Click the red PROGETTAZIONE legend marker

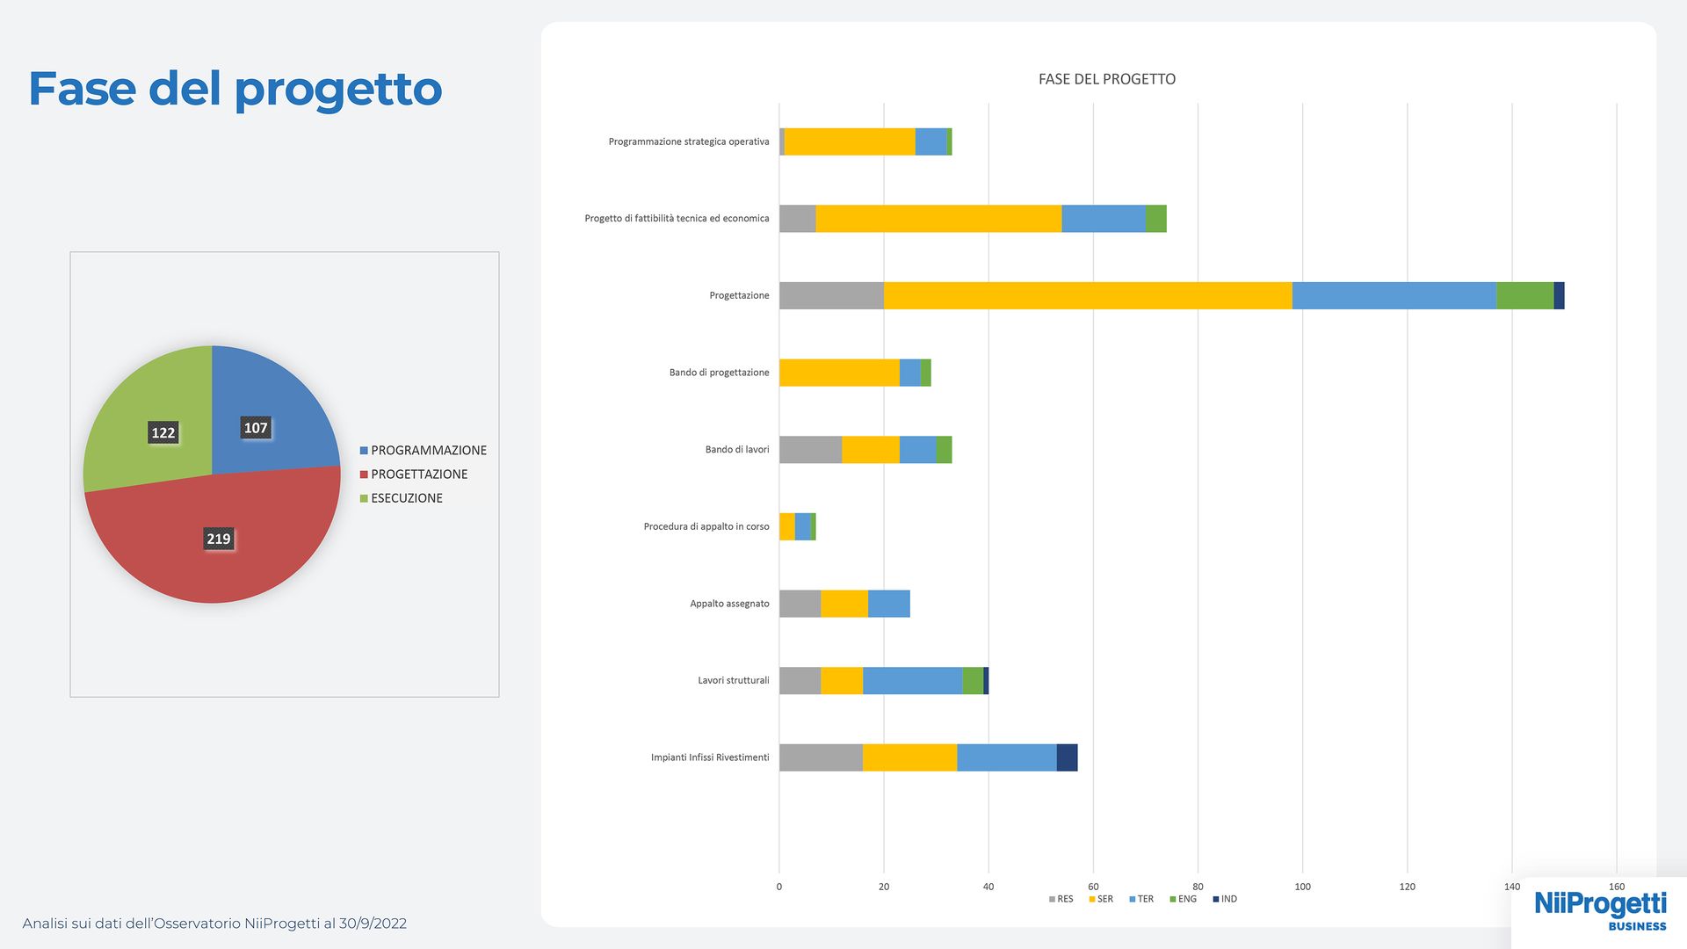point(364,474)
